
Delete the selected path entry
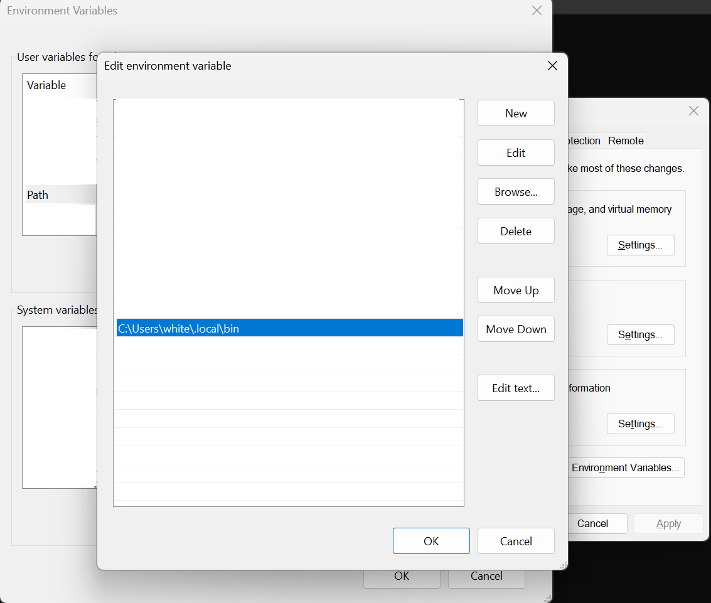[516, 231]
